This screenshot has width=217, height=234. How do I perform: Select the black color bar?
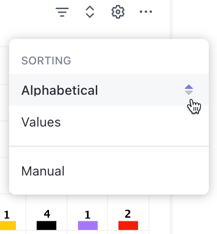click(46, 225)
